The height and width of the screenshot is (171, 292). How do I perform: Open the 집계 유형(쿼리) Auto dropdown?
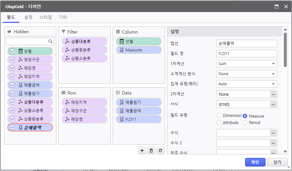pos(247,84)
